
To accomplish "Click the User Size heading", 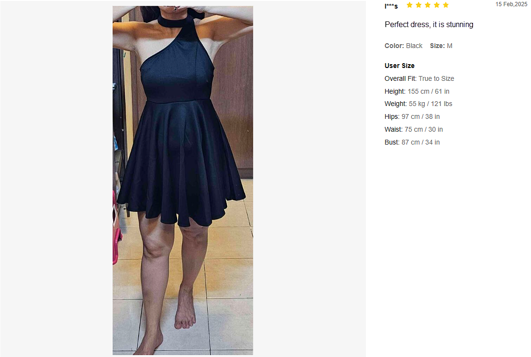I will 399,66.
